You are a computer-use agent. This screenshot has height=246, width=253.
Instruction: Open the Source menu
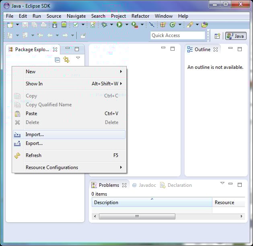click(x=54, y=16)
